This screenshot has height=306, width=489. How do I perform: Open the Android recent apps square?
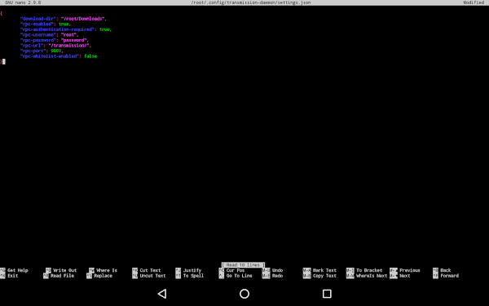pos(327,294)
